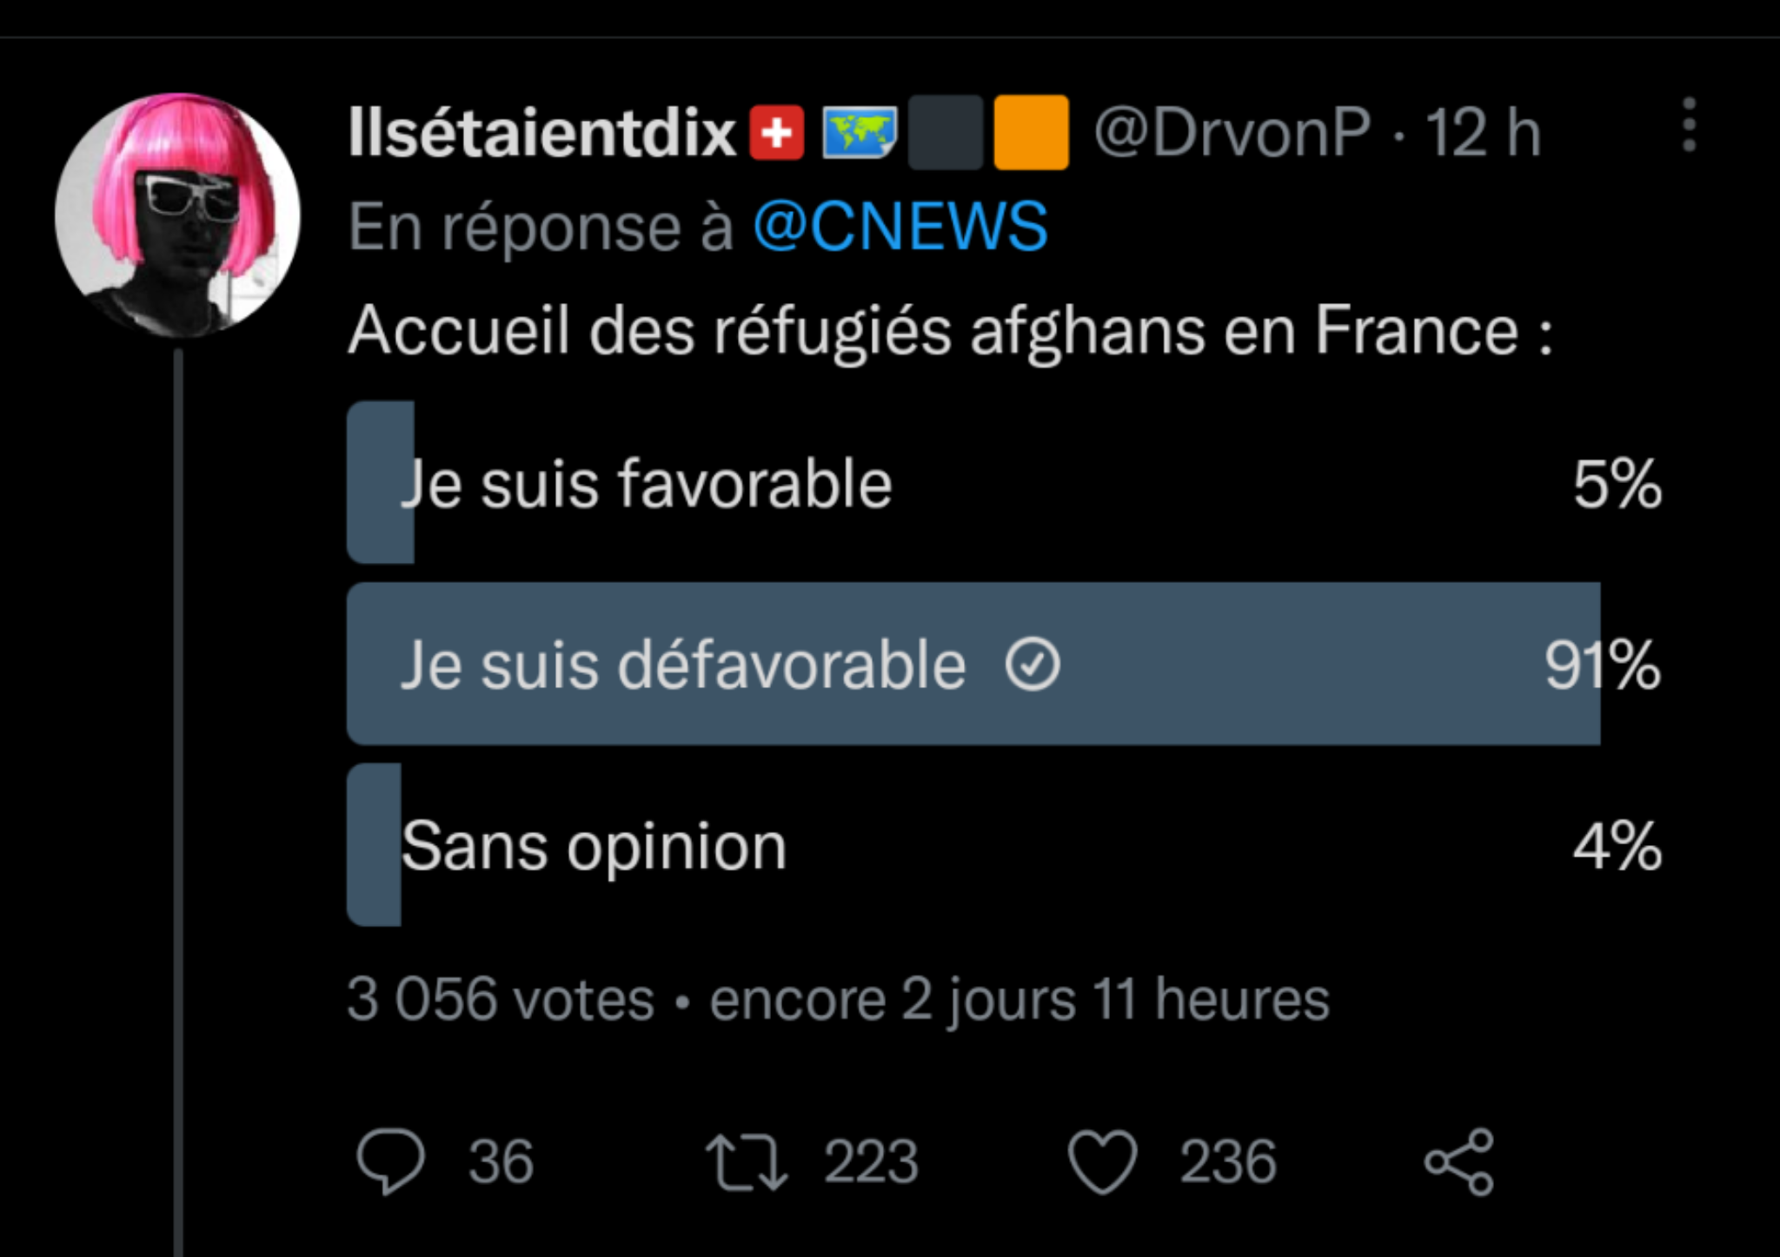Click the reply speech bubble icon

coord(390,1161)
